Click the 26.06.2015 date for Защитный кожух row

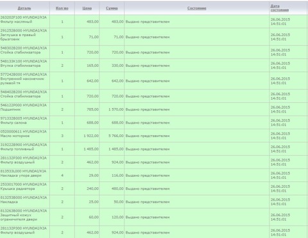tap(280, 215)
